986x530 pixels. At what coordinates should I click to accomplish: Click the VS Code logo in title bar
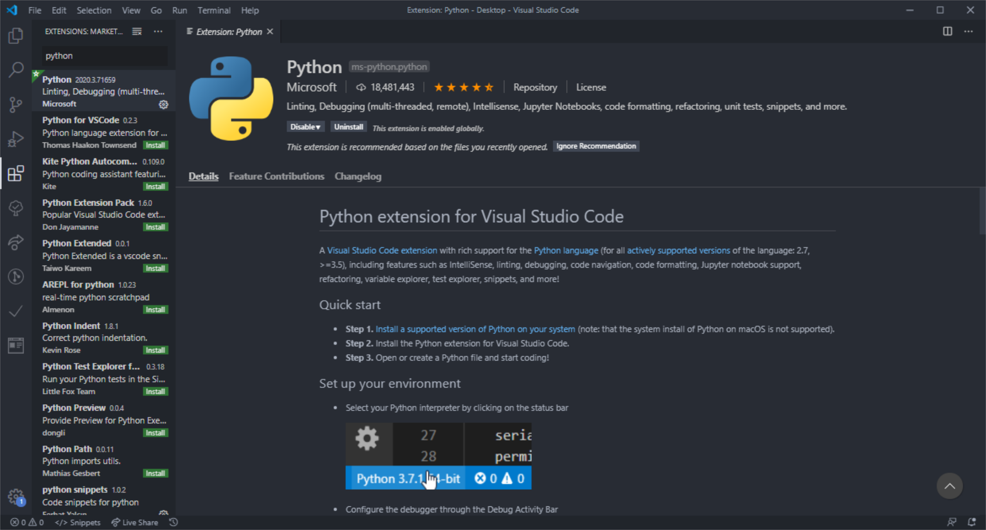[x=12, y=10]
